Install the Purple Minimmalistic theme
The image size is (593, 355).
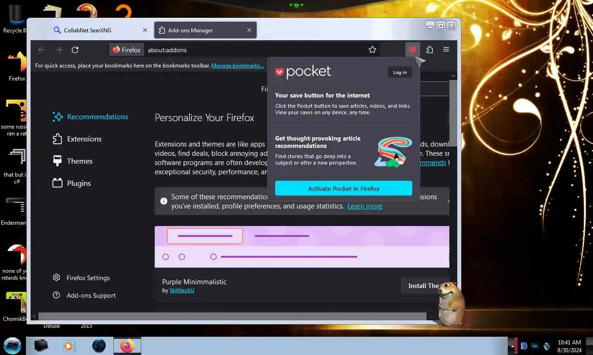pyautogui.click(x=425, y=286)
